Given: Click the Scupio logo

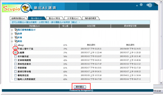Looking at the screenshot, I should pos(11,8).
